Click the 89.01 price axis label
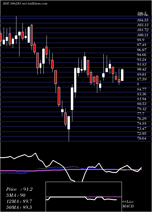This screenshot has width=152, height=212. pos(142,75)
